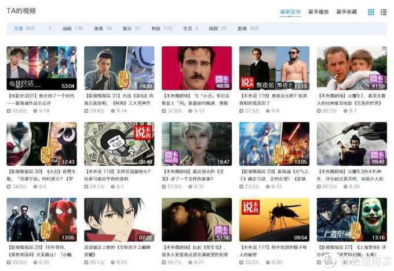Open 上海堡垒 and Joker thumbnail 13:16

(352, 220)
